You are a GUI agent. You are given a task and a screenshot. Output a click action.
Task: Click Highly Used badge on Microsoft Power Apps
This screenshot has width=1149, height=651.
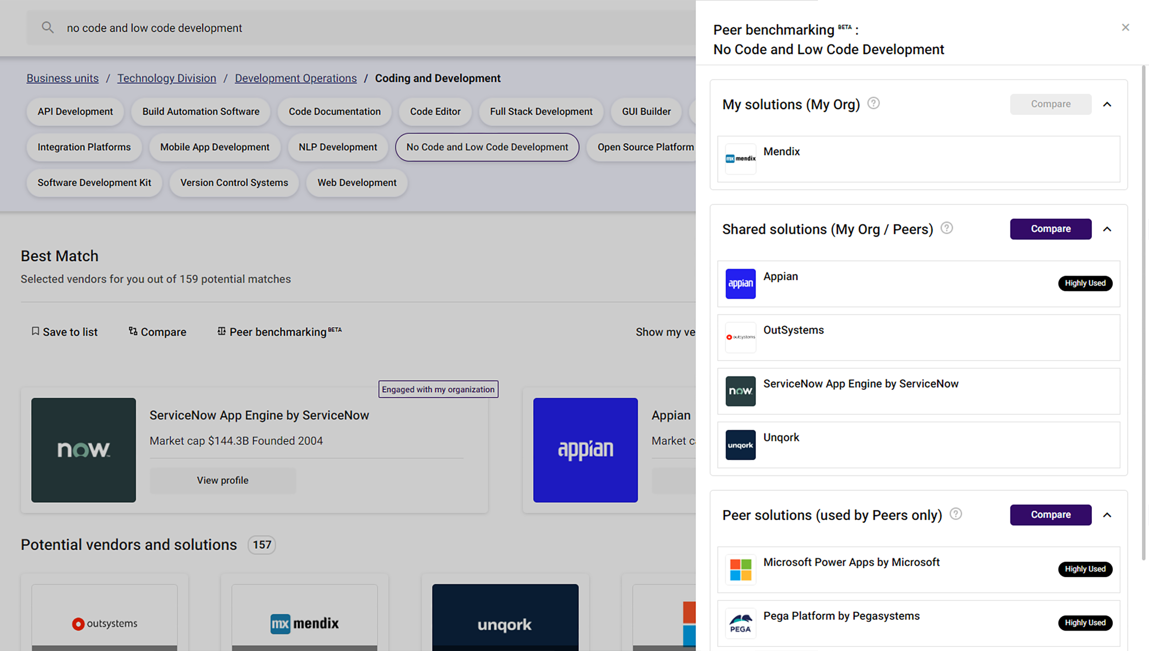[1085, 569]
